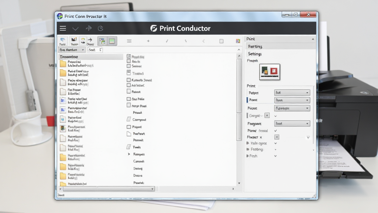
Task: Open the hamburger menu in the dark header
Action: pyautogui.click(x=63, y=28)
